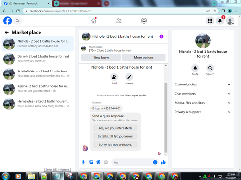
Task: Click the browser Back arrow
Action: tap(4, 11)
